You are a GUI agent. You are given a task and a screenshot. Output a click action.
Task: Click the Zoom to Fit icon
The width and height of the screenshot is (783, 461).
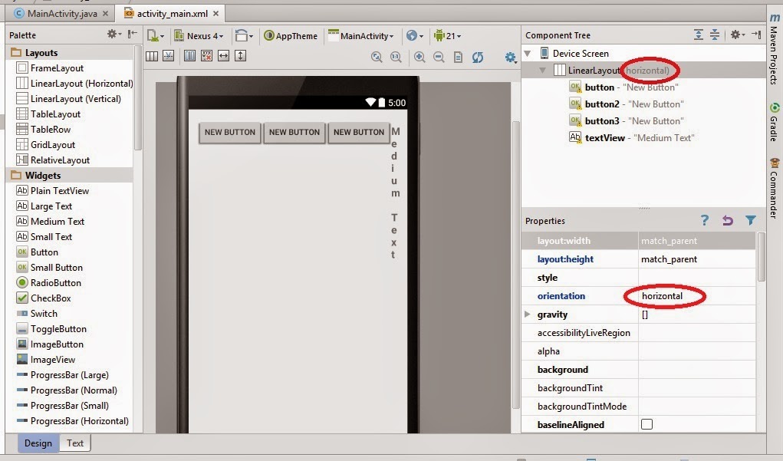[x=376, y=58]
